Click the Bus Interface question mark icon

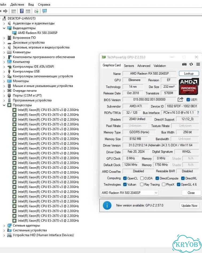198,113
